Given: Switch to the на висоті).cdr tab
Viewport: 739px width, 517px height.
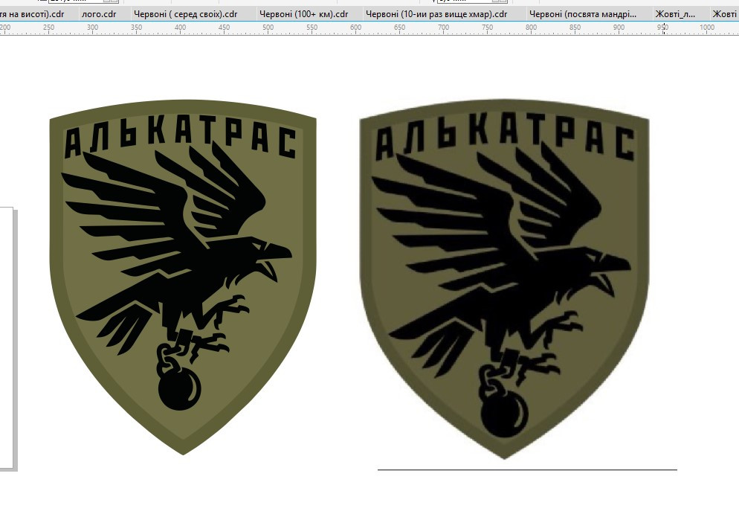Looking at the screenshot, I should pyautogui.click(x=32, y=14).
